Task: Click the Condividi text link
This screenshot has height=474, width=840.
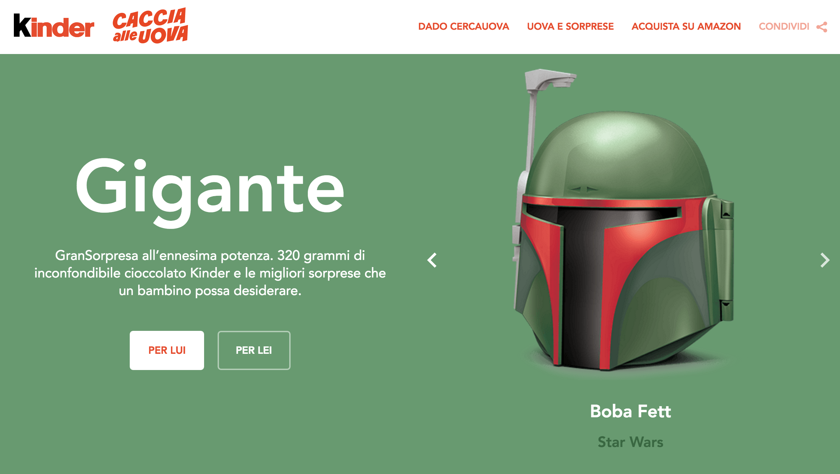Action: coord(784,26)
